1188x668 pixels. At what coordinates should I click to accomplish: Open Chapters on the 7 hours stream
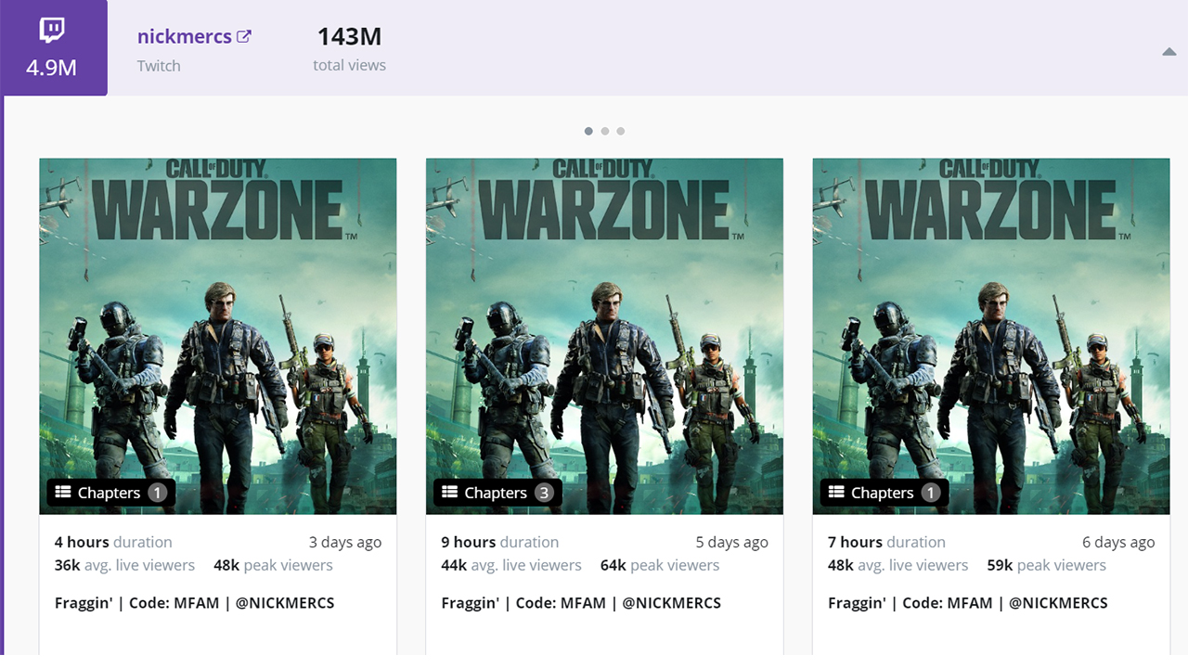click(x=883, y=493)
